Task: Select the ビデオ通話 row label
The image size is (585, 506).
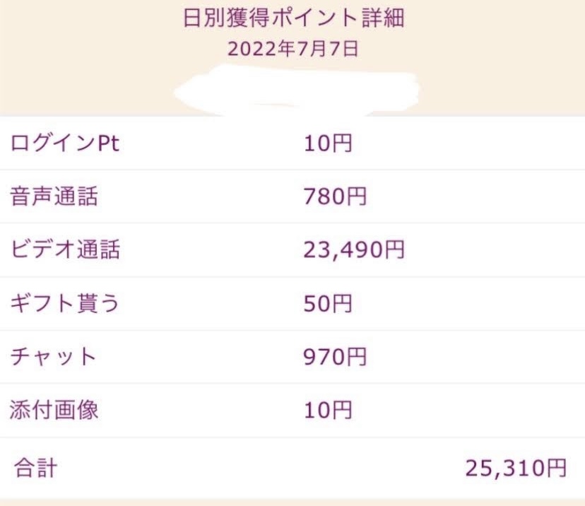Action: click(65, 249)
